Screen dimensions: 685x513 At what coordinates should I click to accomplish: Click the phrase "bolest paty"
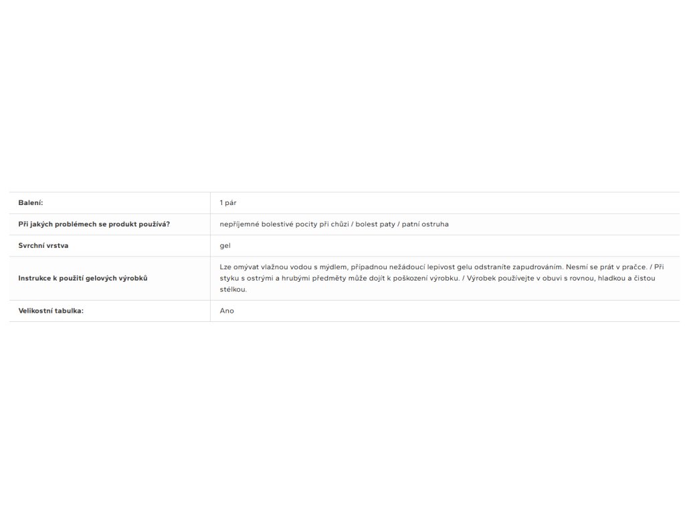click(x=375, y=224)
